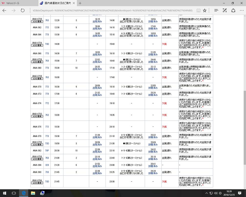Select flight number ANA 078 text
This screenshot has width=246, height=197.
pos(37,136)
